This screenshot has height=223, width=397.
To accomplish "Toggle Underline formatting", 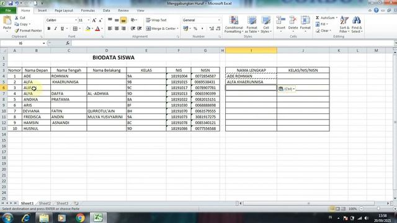I will pyautogui.click(x=62, y=28).
